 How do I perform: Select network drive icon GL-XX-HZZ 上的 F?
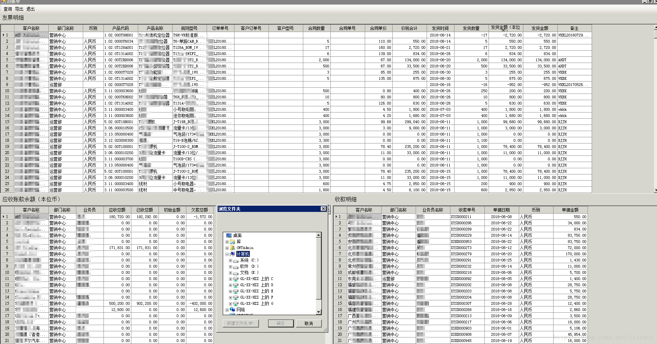236,298
